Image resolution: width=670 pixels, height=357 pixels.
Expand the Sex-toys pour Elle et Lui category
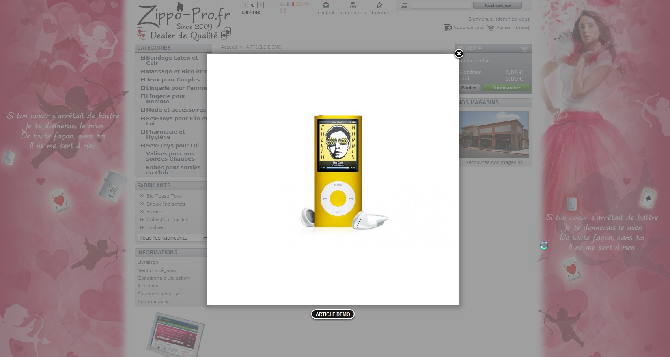(143, 119)
